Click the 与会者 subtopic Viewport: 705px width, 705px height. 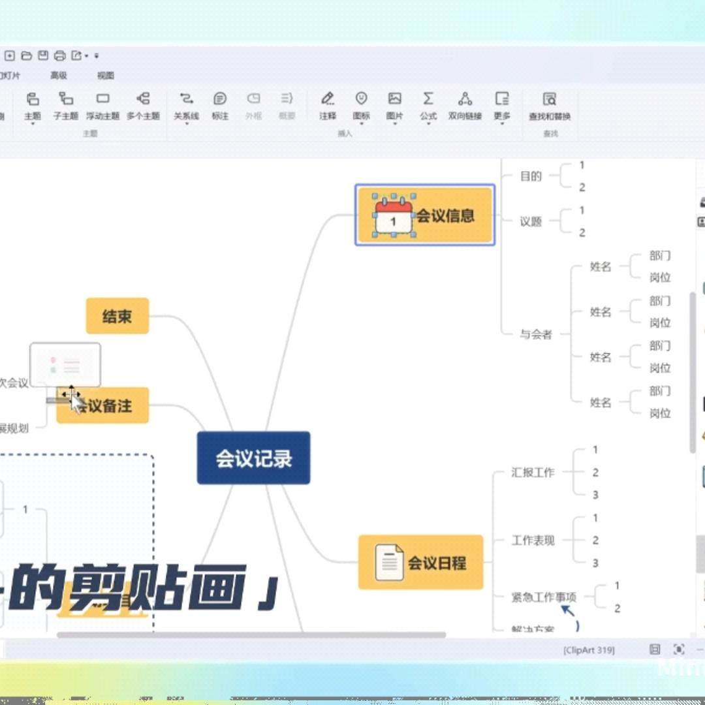[535, 334]
